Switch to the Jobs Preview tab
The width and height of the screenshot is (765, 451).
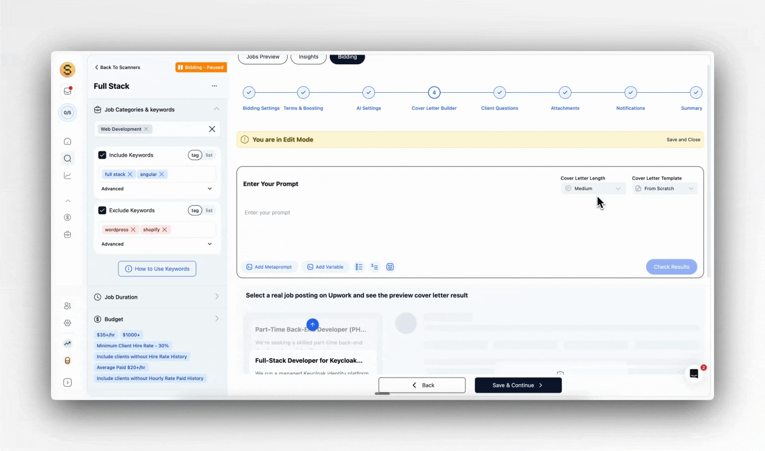point(263,57)
